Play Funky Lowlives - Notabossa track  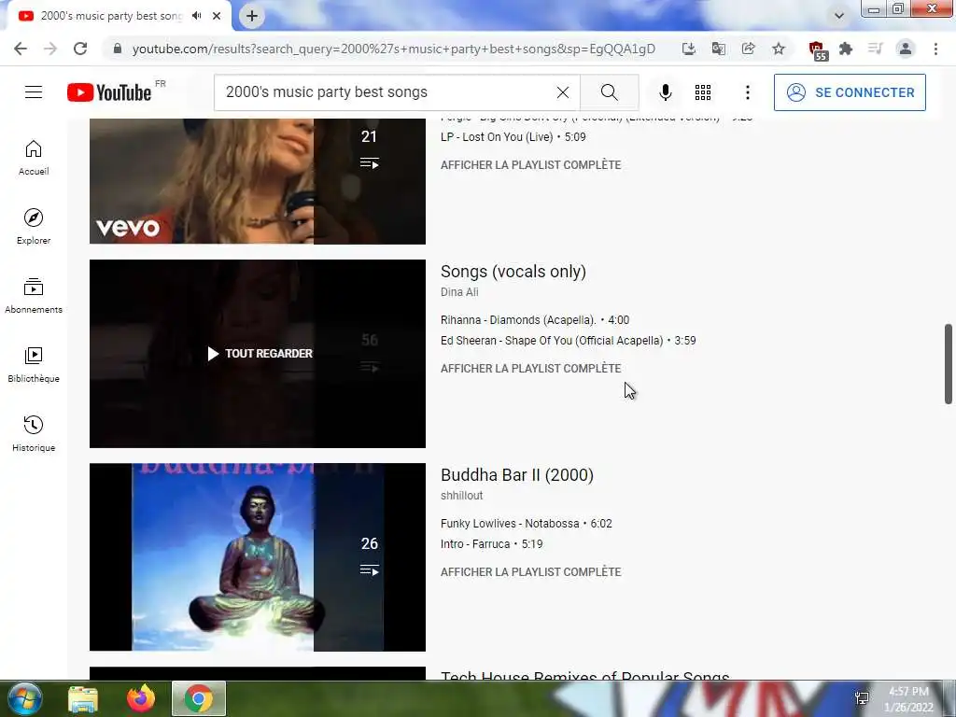point(527,524)
